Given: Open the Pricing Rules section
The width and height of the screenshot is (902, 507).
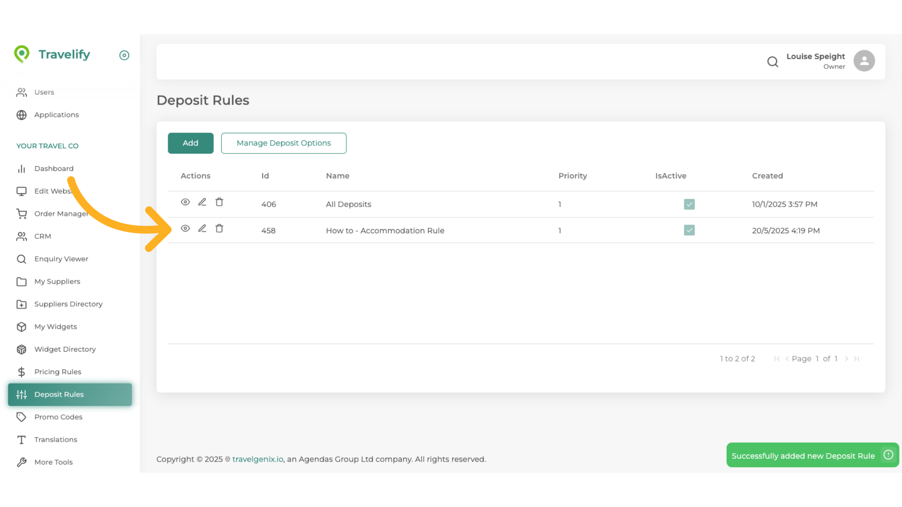Looking at the screenshot, I should pyautogui.click(x=58, y=371).
